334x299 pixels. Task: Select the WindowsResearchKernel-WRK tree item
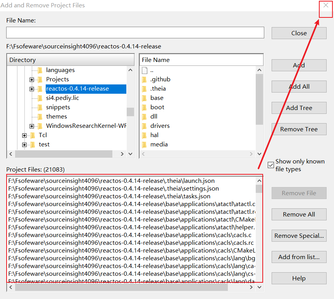(x=86, y=126)
